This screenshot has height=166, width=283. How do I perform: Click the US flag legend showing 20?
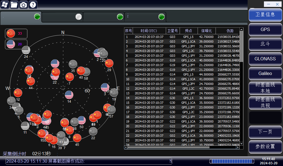point(16,44)
